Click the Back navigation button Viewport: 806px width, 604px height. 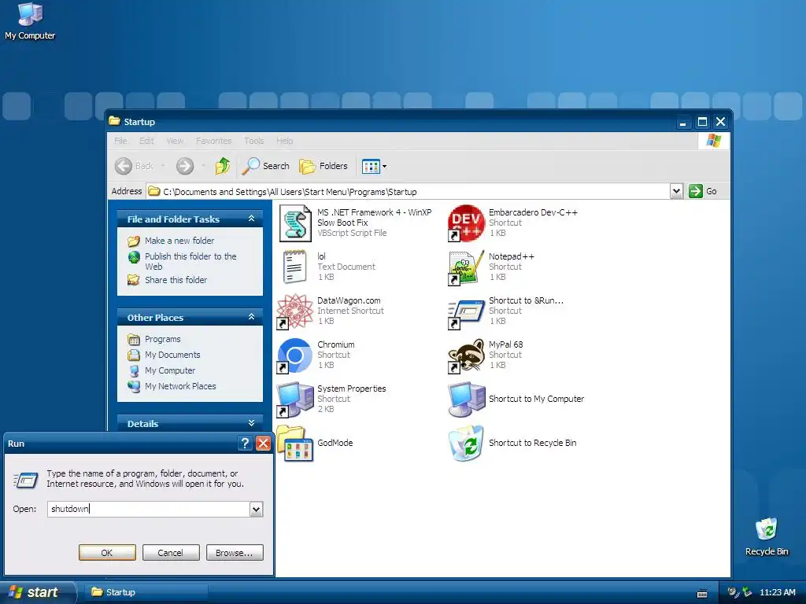pyautogui.click(x=134, y=166)
